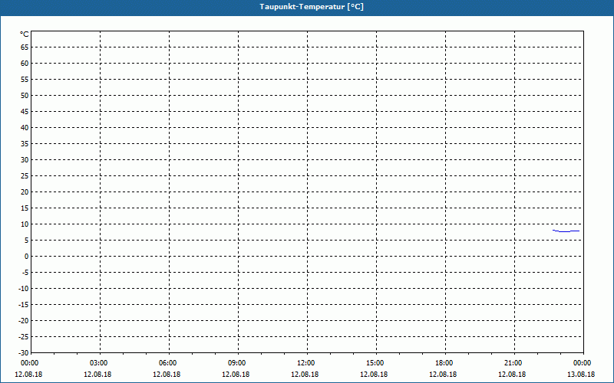Image resolution: width=614 pixels, height=383 pixels.
Task: Click the -30 y-axis label
Action: (x=24, y=353)
